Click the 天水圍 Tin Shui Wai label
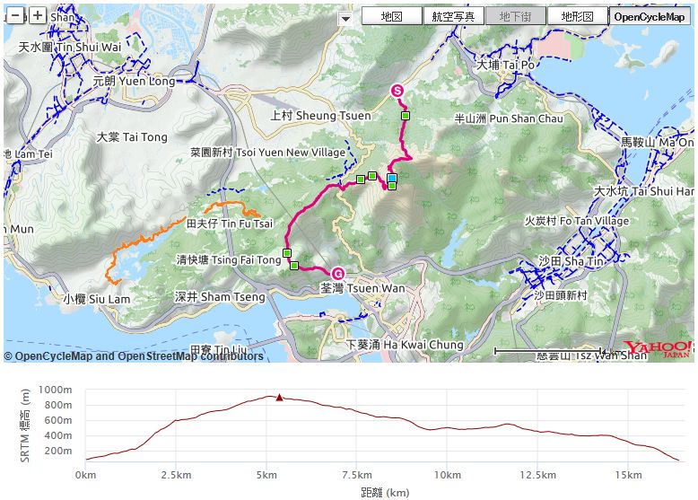 (x=70, y=48)
